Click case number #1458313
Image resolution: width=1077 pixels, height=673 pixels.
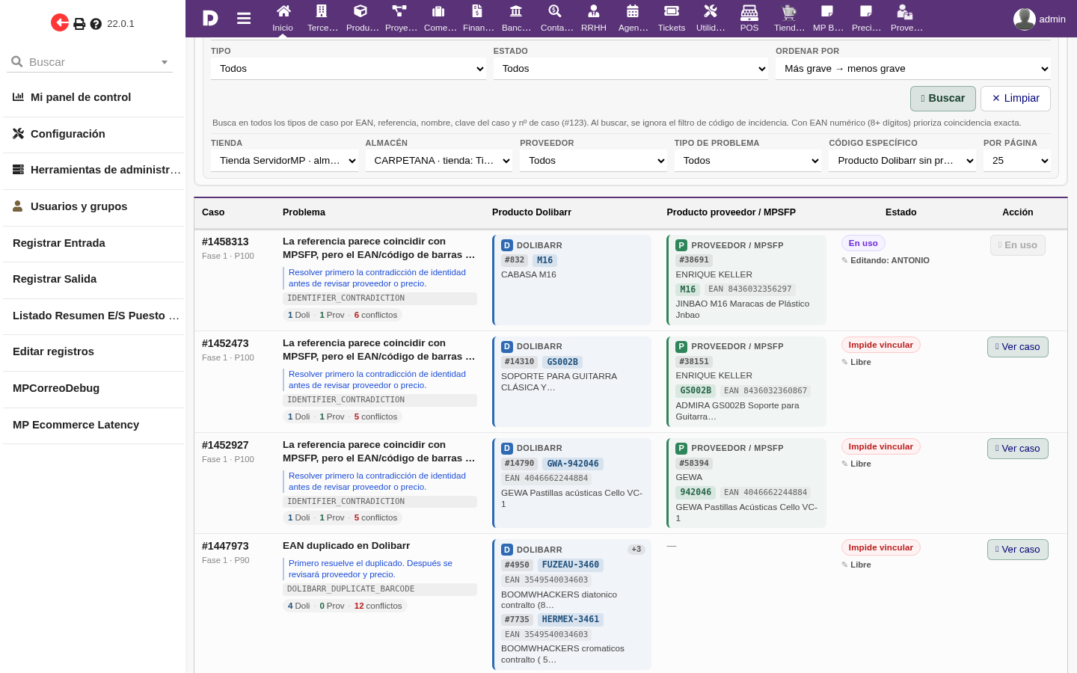pyautogui.click(x=225, y=242)
